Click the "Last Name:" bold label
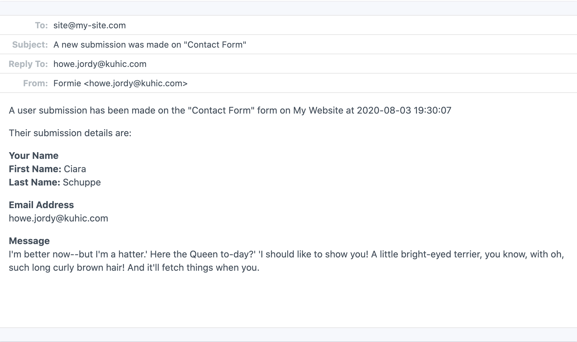The width and height of the screenshot is (577, 342). [34, 182]
